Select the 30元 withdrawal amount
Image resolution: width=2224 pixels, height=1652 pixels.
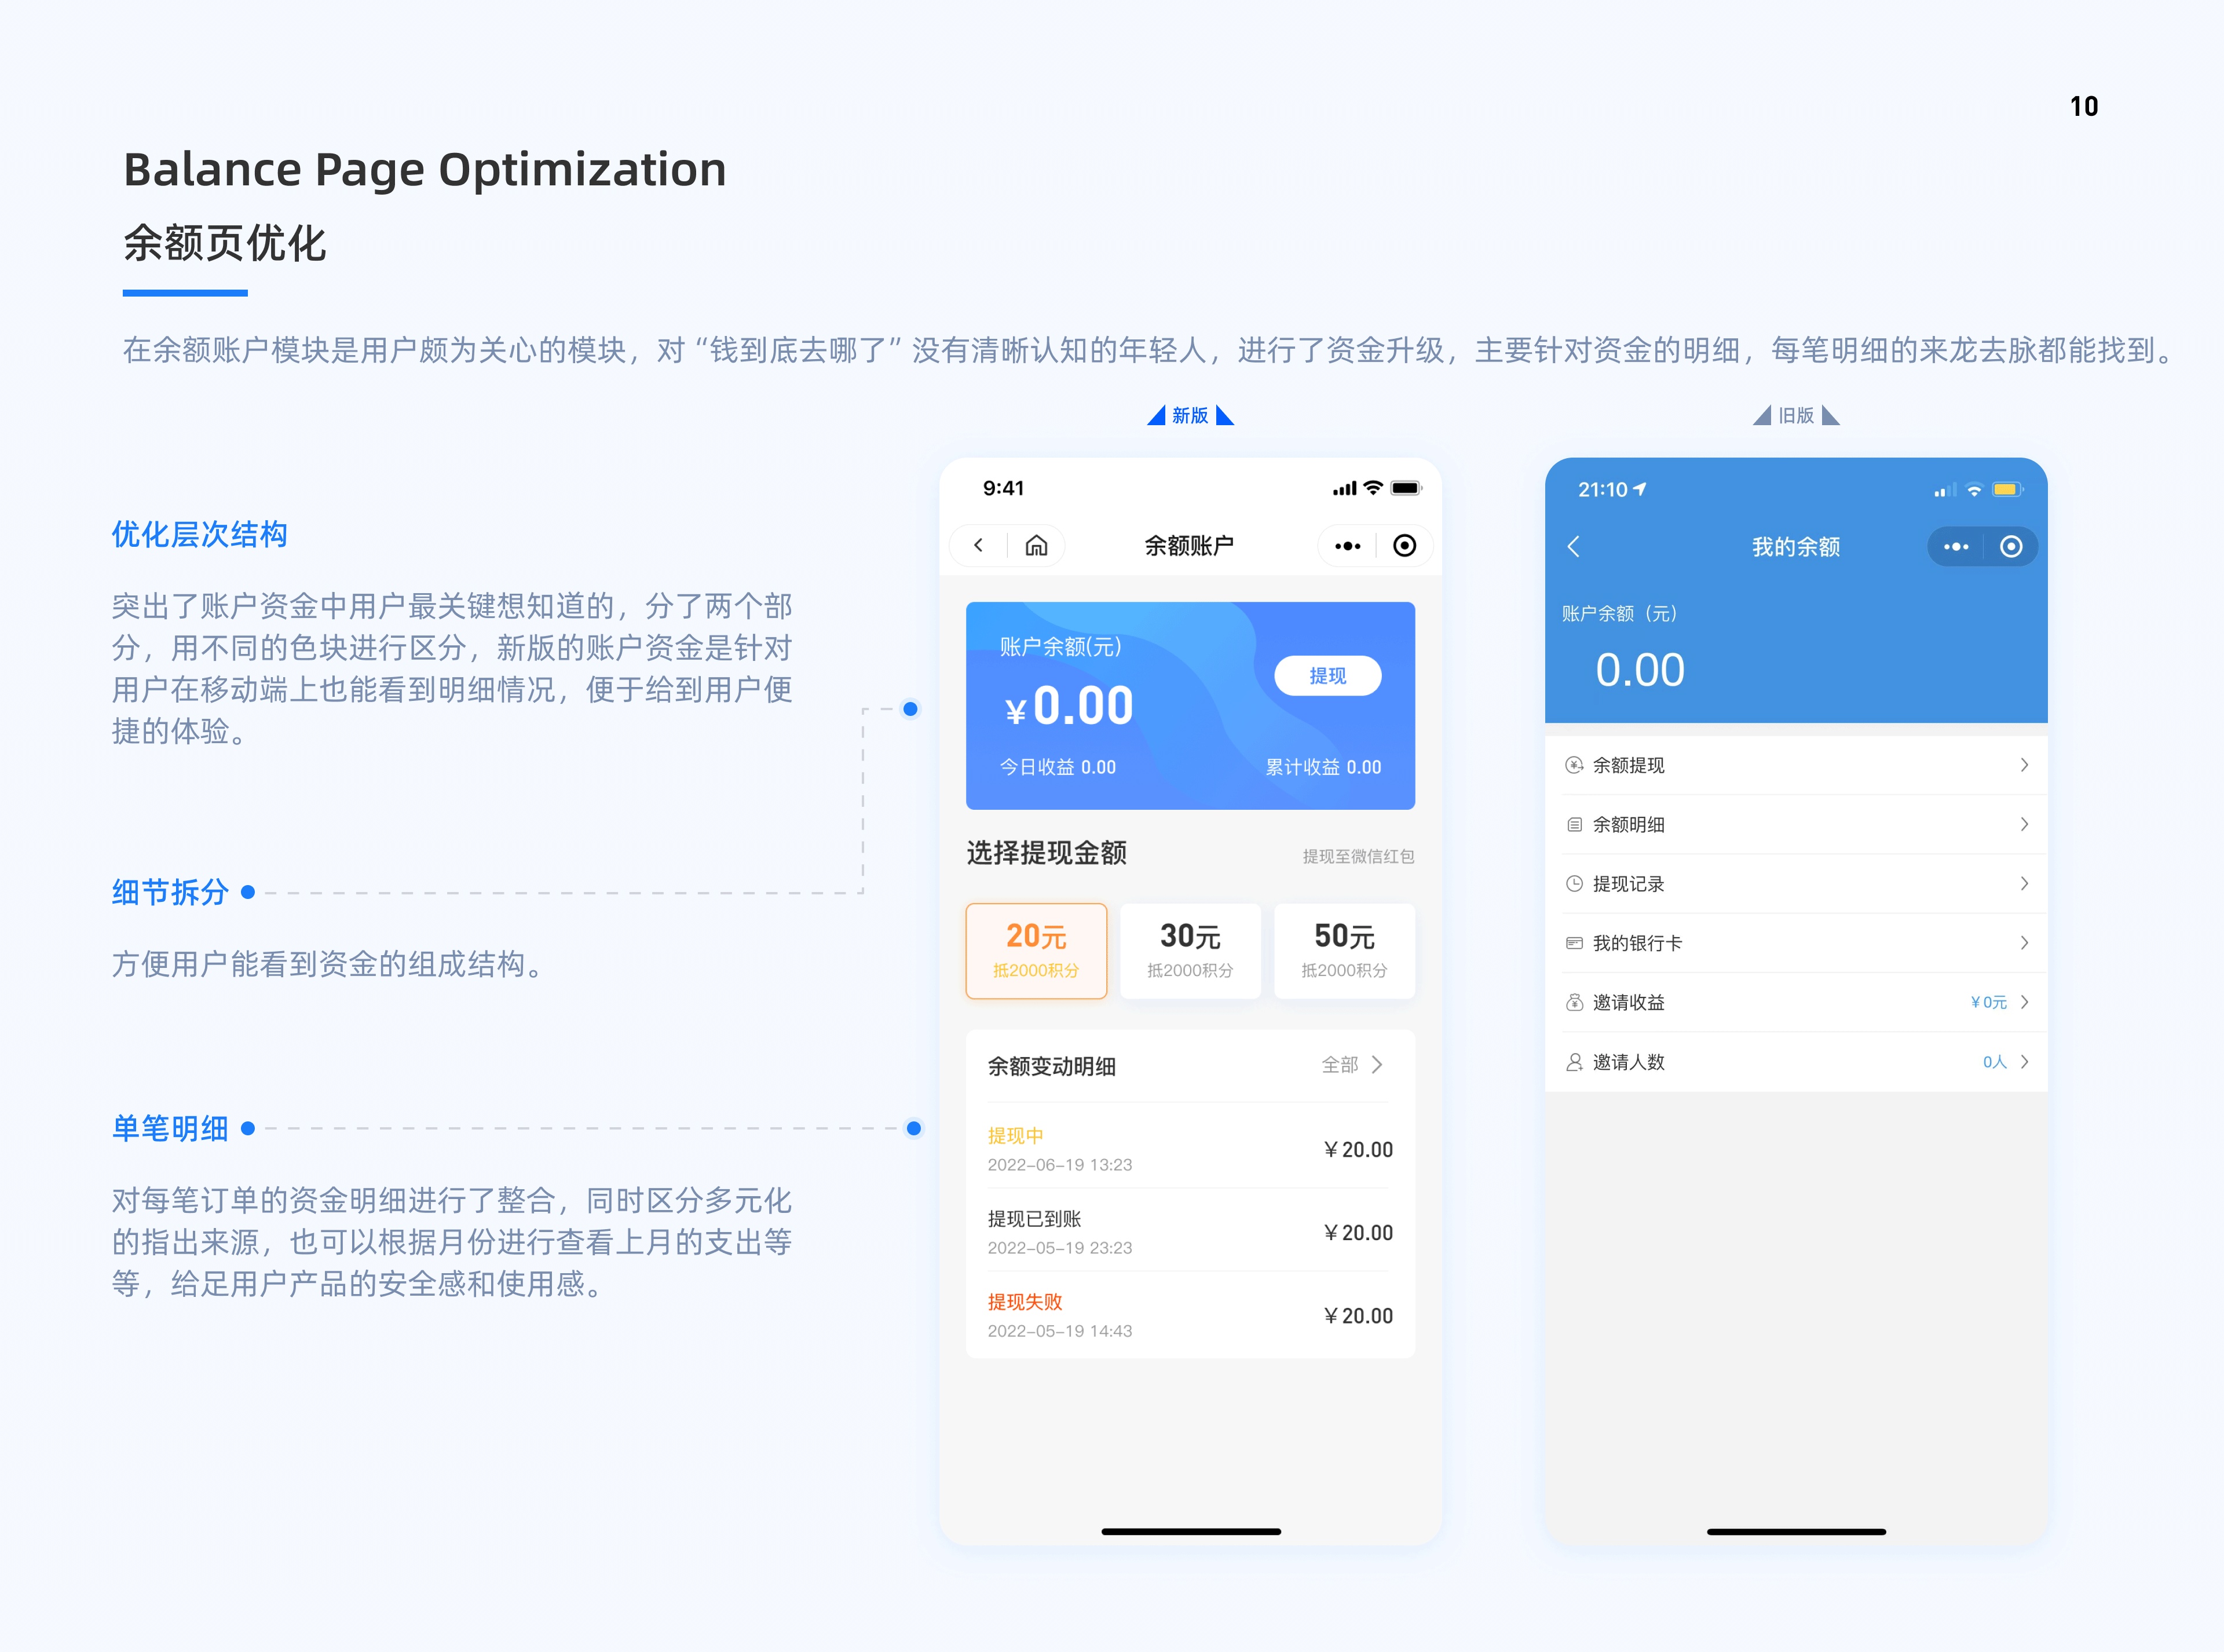(1190, 950)
